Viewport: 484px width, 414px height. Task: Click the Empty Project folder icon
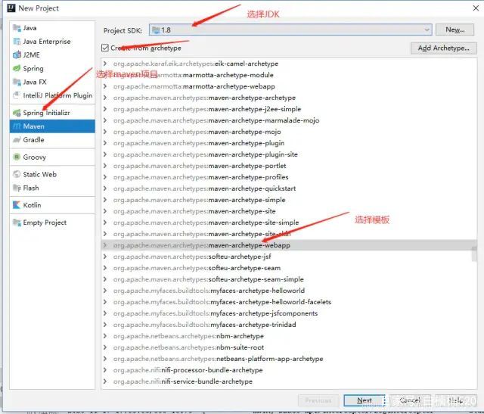[17, 223]
